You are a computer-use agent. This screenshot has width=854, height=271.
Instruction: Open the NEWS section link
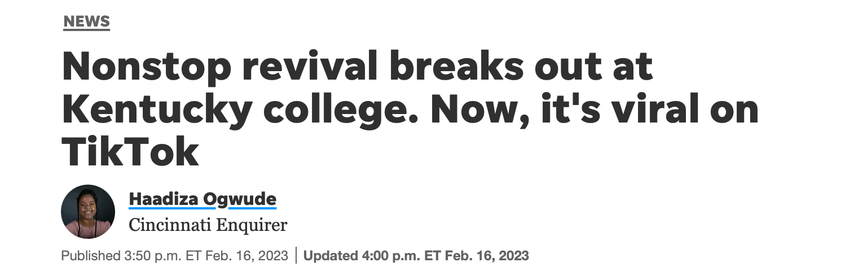click(x=86, y=22)
